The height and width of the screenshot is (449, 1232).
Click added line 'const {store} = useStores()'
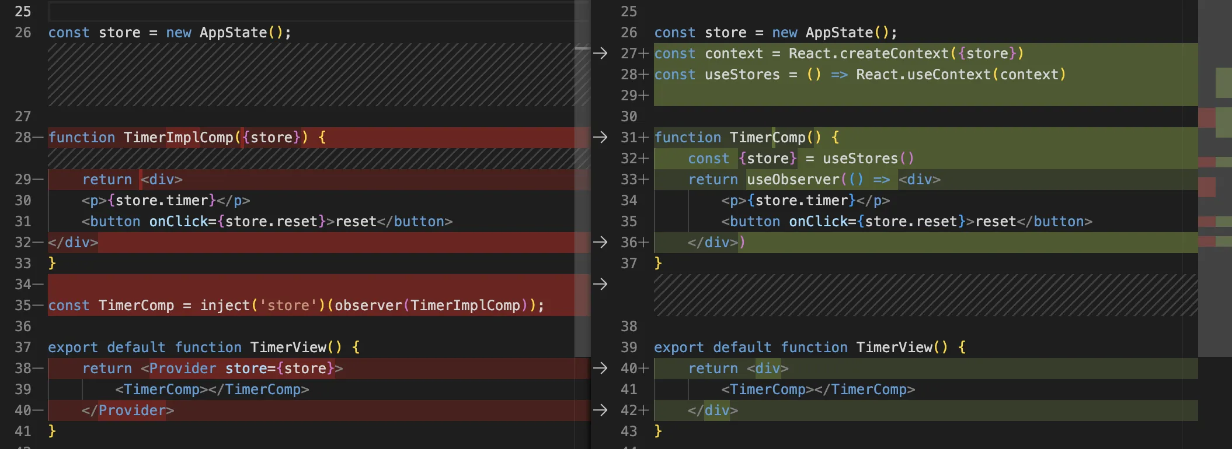coord(801,159)
